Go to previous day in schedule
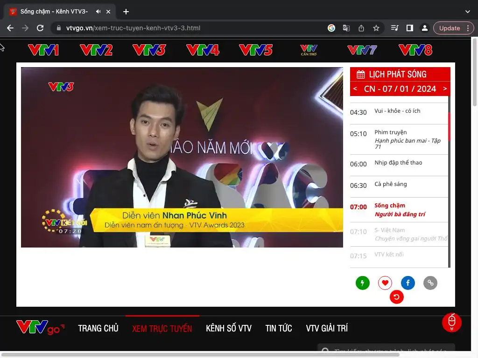The height and width of the screenshot is (358, 478). click(x=355, y=89)
